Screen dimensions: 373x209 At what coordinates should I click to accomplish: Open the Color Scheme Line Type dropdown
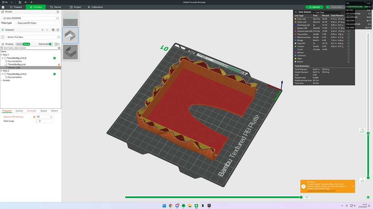pyautogui.click(x=326, y=12)
